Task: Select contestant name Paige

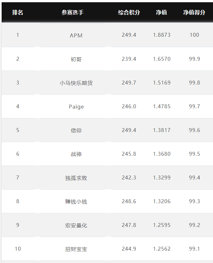Action: pos(76,107)
